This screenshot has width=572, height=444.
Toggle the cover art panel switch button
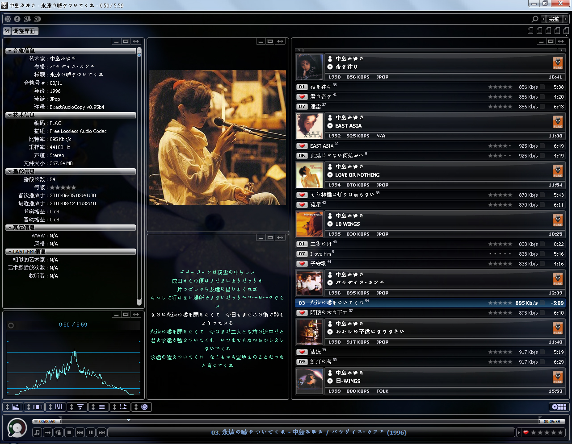coord(13,407)
